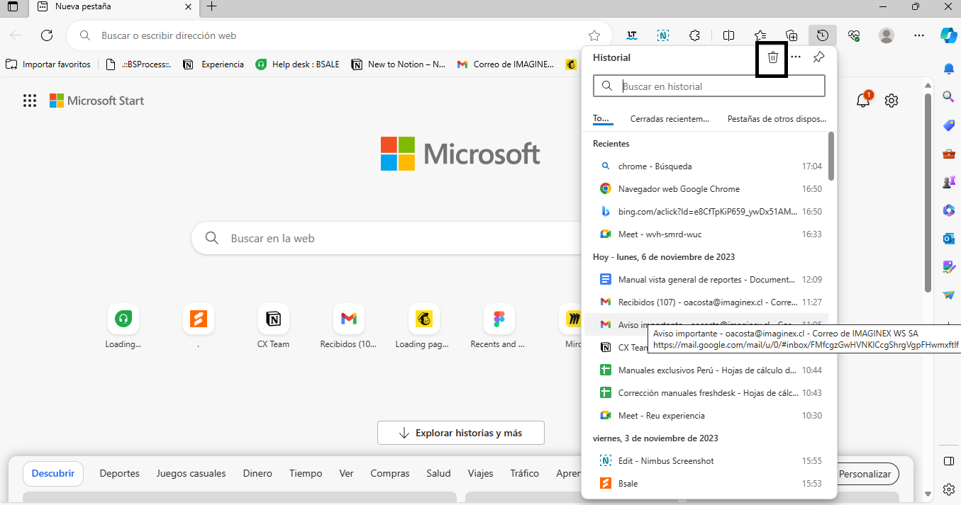Pin the Historial panel with the pin icon

[x=818, y=57]
